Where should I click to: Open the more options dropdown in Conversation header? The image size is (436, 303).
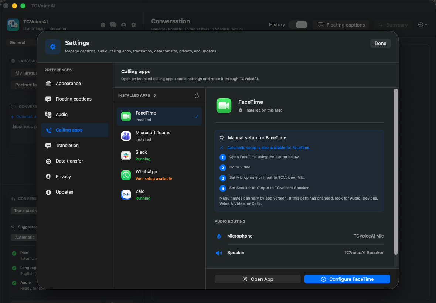coord(423,25)
